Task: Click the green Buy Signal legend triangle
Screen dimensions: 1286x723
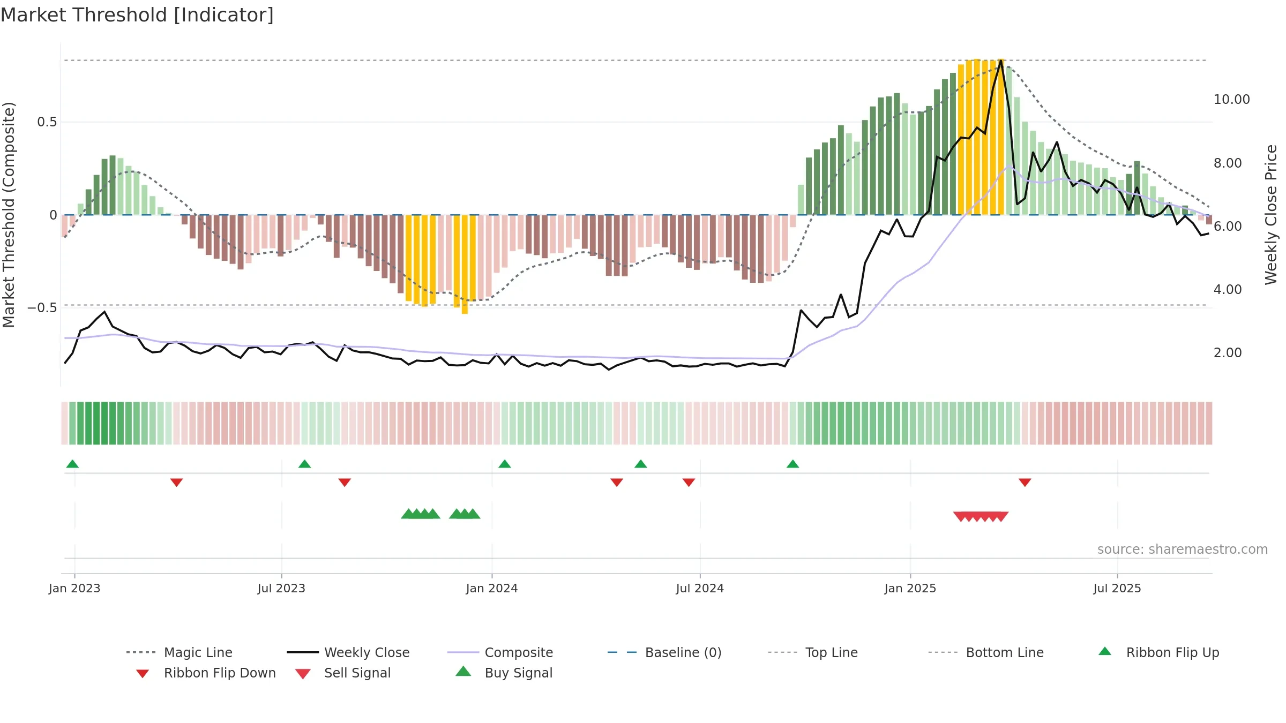Action: click(x=463, y=671)
